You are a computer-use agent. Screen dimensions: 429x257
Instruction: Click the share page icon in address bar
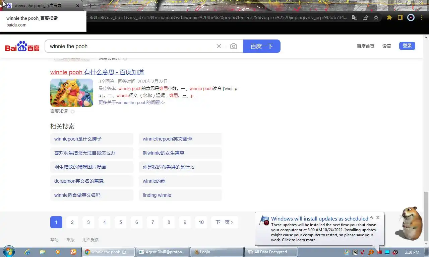click(x=365, y=17)
